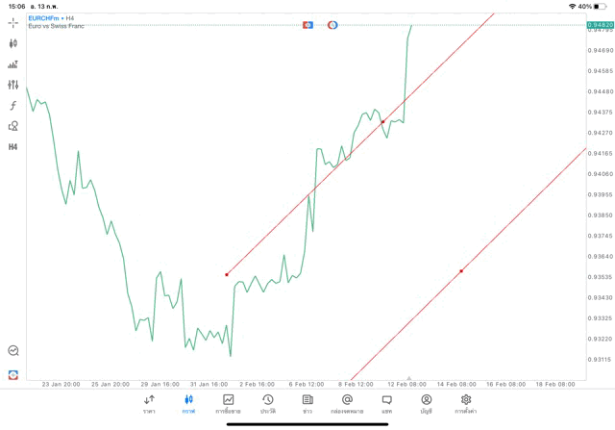Tap the blue-red sync icon at bottom left
The image size is (615, 430).
click(12, 374)
